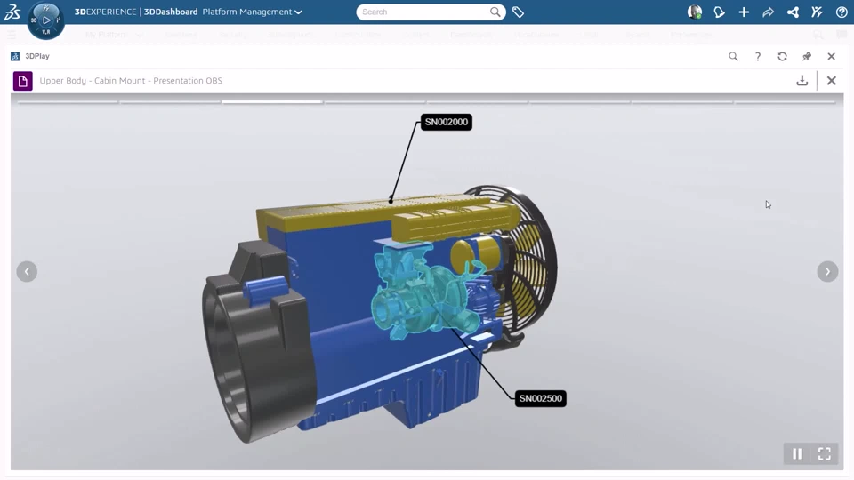Download the presentation file
Screen dimensions: 854x480
click(x=802, y=81)
